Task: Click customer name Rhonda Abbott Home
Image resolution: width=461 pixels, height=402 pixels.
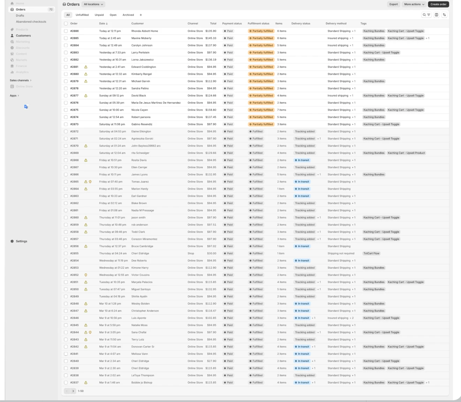Action: pyautogui.click(x=145, y=31)
